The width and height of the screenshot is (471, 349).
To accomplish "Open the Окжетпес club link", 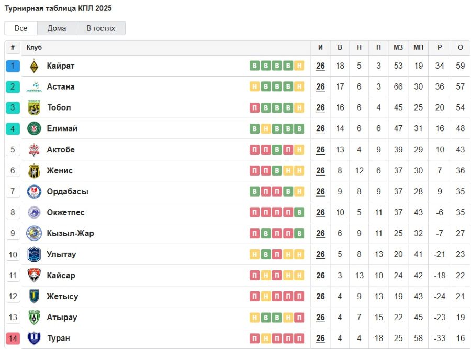I will pyautogui.click(x=65, y=213).
